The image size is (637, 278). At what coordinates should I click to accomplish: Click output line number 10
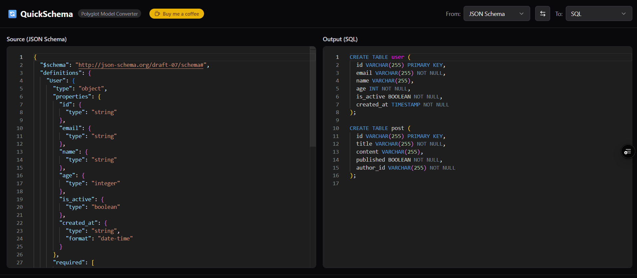click(x=336, y=128)
